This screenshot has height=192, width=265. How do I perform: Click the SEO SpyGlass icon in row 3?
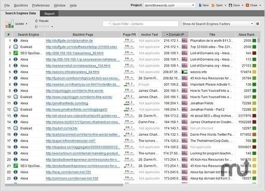[16, 53]
